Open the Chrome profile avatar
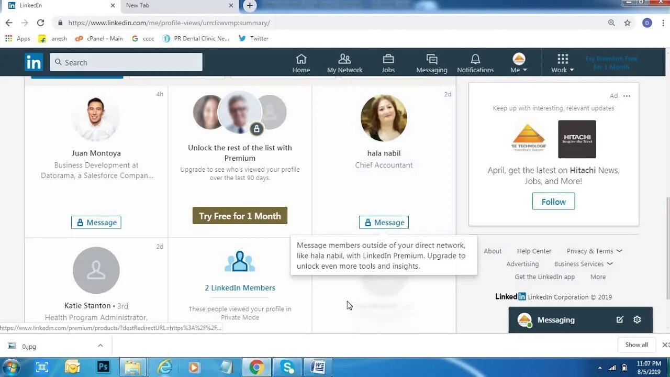 click(x=647, y=23)
